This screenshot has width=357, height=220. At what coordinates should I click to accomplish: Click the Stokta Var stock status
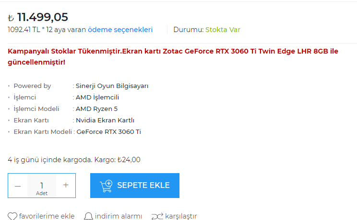pos(223,30)
